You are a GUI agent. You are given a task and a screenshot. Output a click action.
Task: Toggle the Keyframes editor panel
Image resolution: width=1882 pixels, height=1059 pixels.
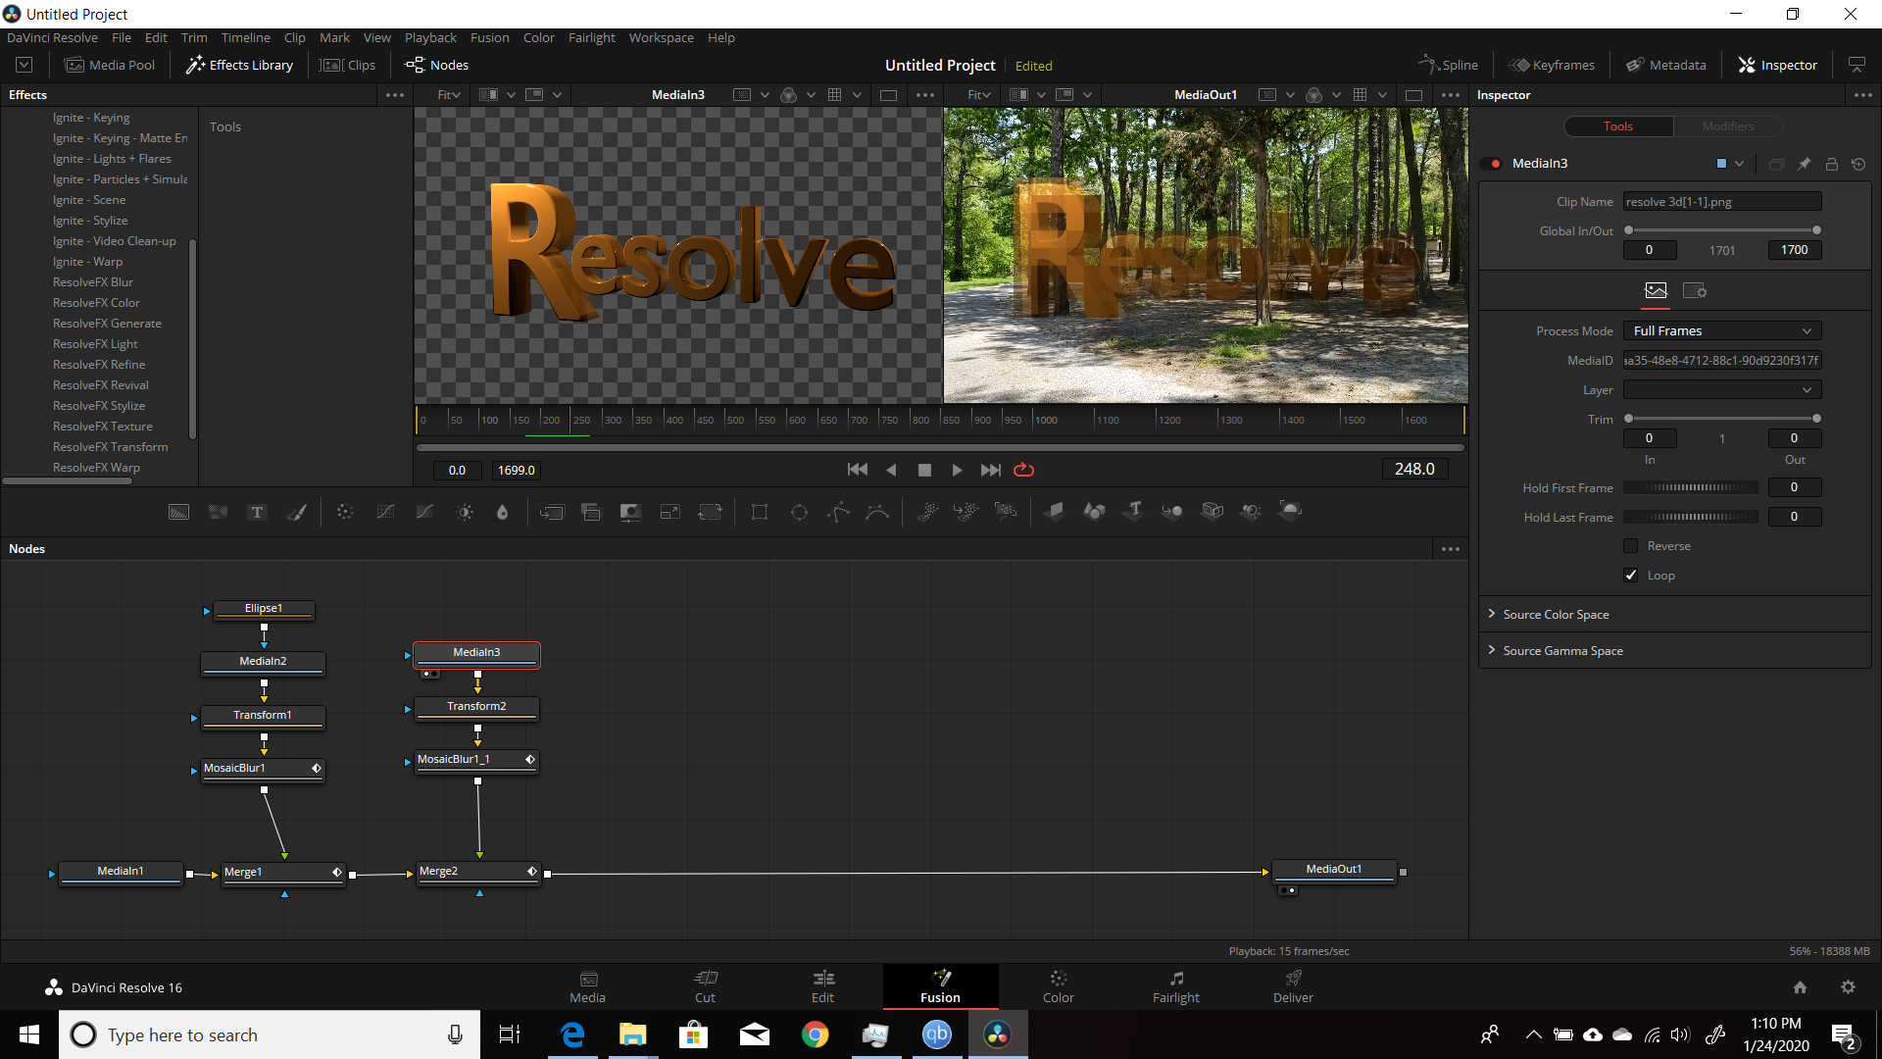point(1552,65)
